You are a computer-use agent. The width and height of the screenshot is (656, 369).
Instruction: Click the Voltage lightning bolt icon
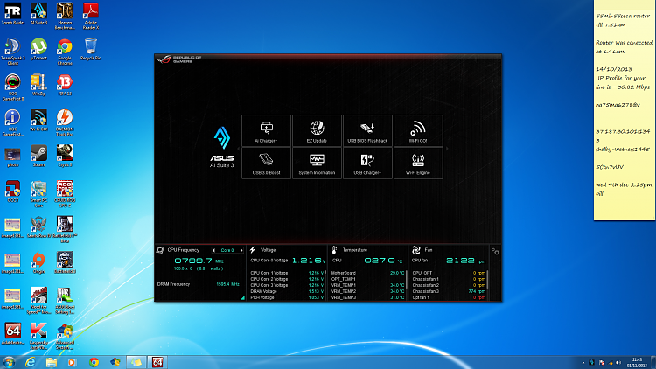tap(252, 250)
